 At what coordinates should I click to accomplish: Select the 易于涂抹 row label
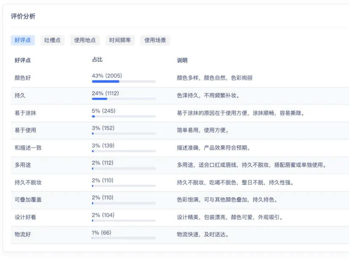(25, 113)
